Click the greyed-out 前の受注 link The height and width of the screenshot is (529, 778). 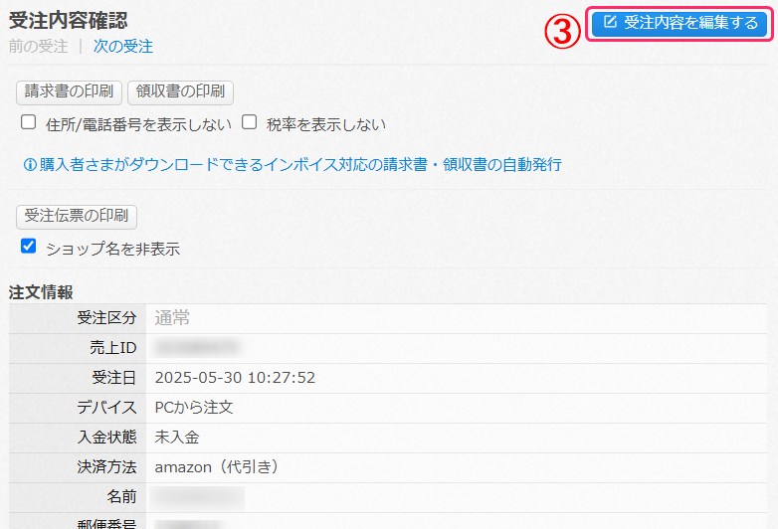[38, 46]
